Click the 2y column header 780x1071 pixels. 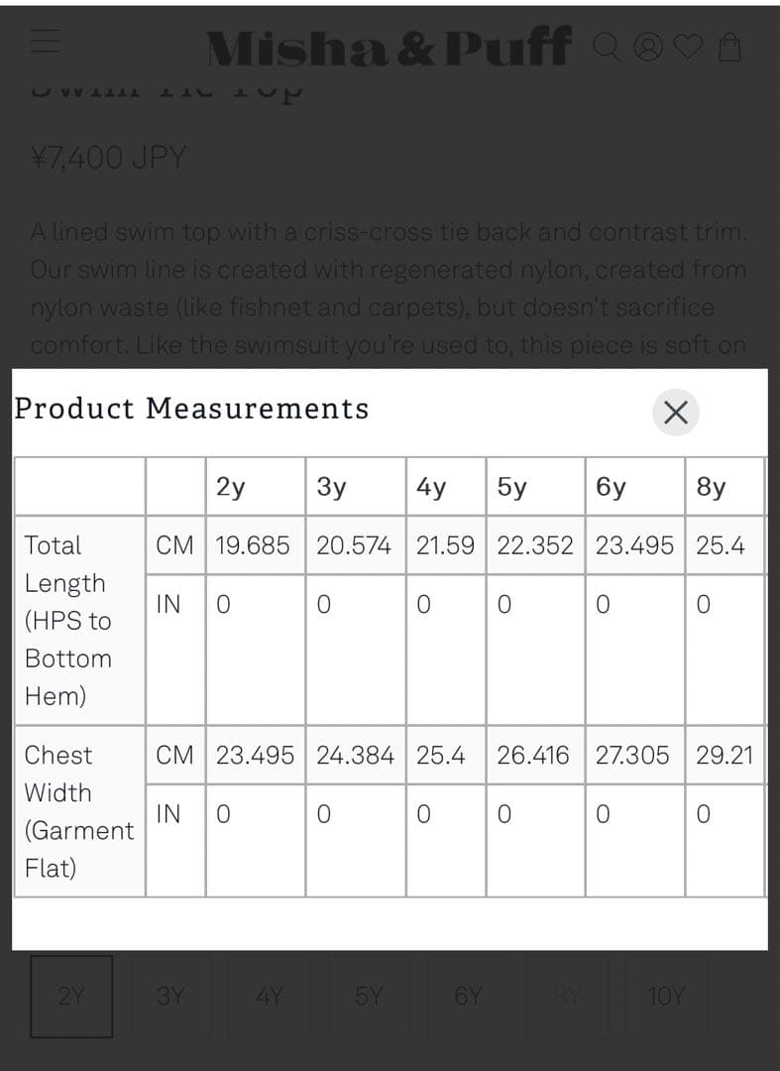[231, 487]
